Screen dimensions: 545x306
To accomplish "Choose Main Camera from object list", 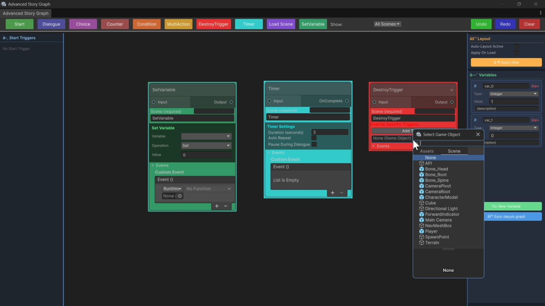I will point(448,220).
